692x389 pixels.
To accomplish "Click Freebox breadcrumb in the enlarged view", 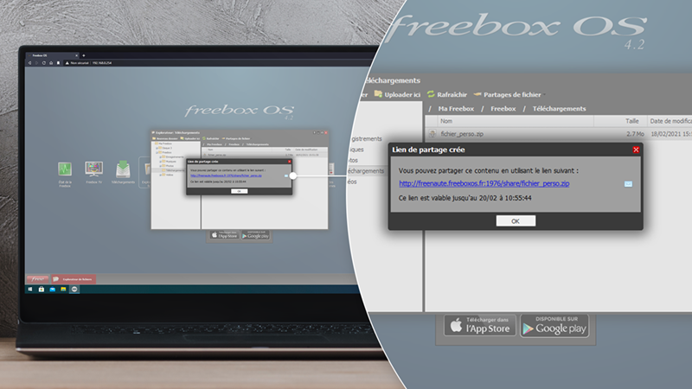I will 503,109.
